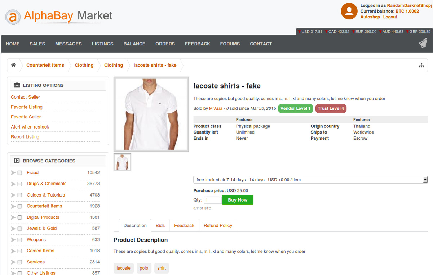Open CONTACT in navigation bar
The width and height of the screenshot is (433, 275).
click(261, 44)
